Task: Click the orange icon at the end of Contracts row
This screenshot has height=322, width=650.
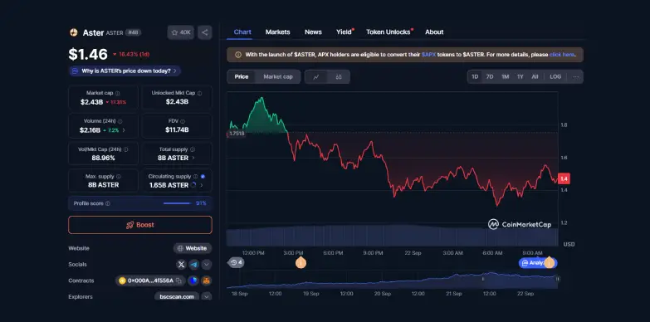Action: pyautogui.click(x=207, y=281)
